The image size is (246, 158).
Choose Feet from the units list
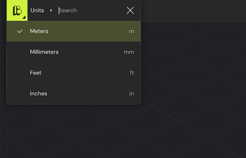tap(74, 73)
